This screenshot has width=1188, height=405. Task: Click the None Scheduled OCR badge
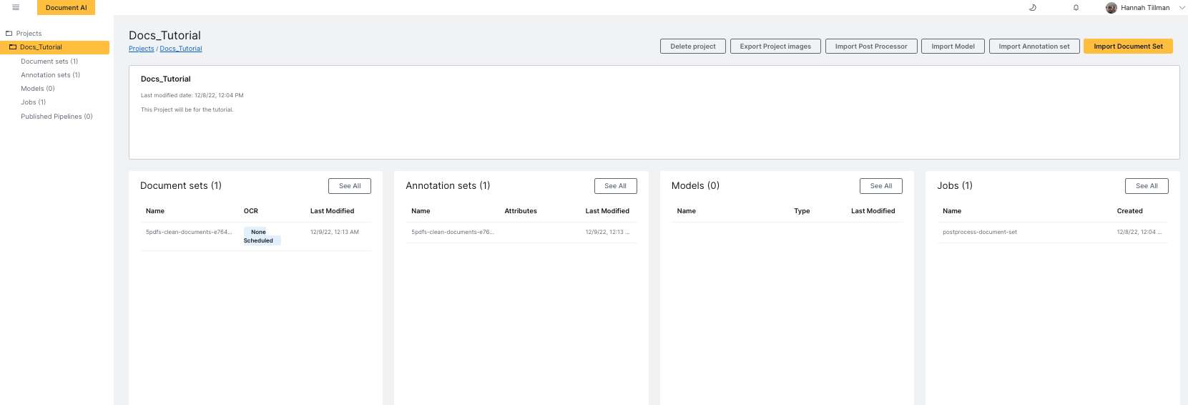pos(262,236)
